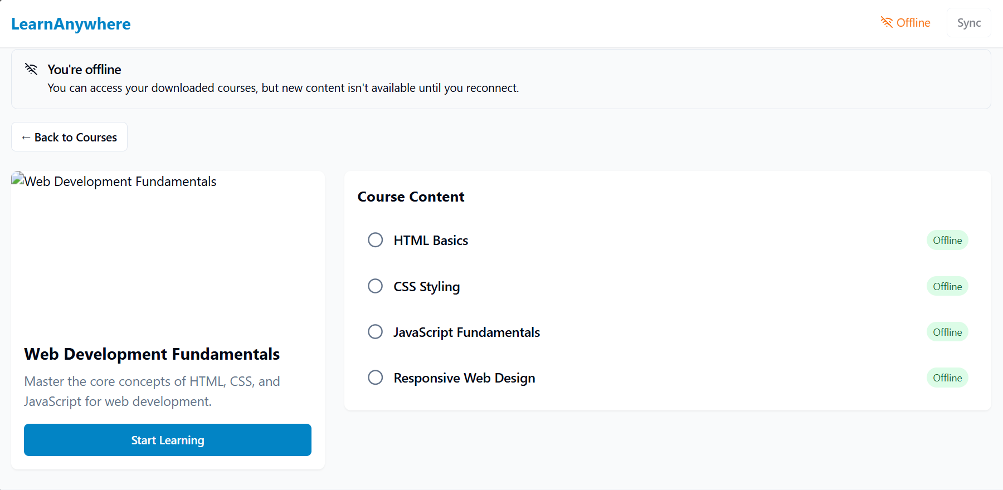Open the Responsive Web Design lesson

click(x=464, y=378)
